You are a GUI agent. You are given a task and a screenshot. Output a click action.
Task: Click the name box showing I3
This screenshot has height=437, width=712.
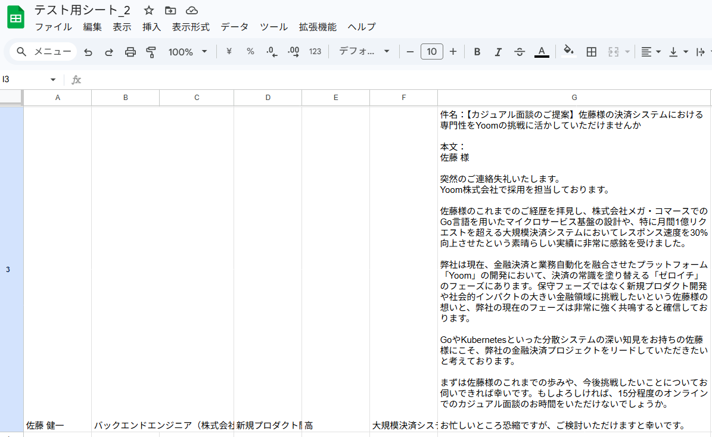[x=25, y=79]
